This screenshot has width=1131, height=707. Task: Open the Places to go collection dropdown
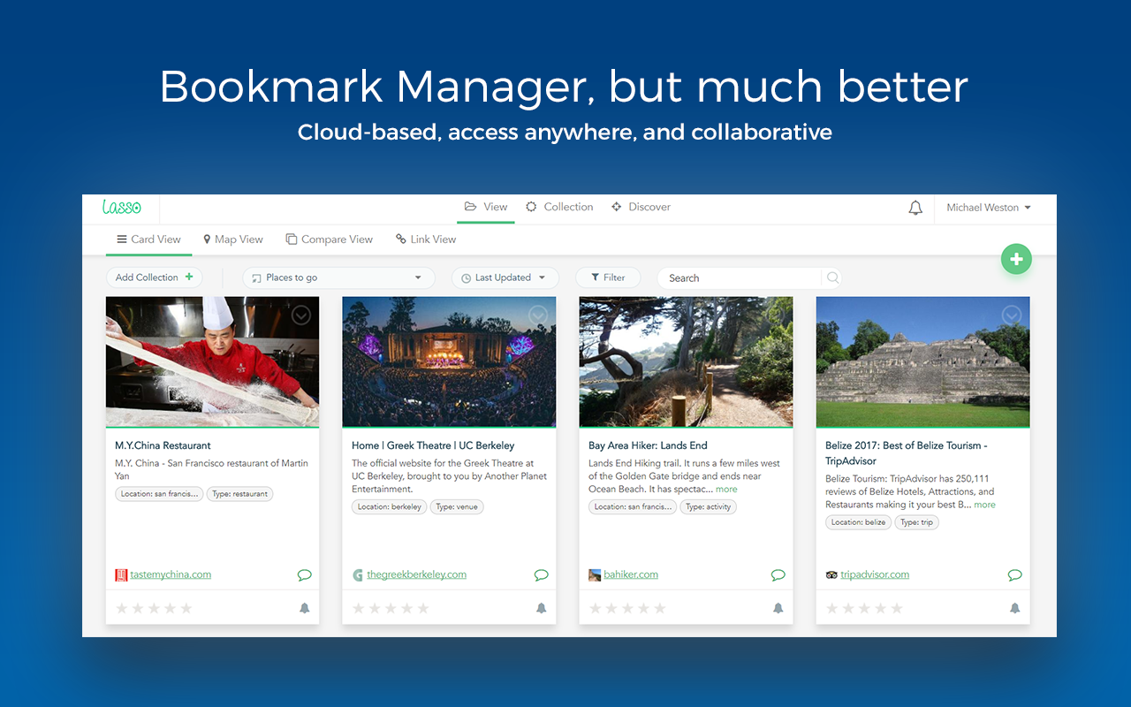(x=339, y=277)
